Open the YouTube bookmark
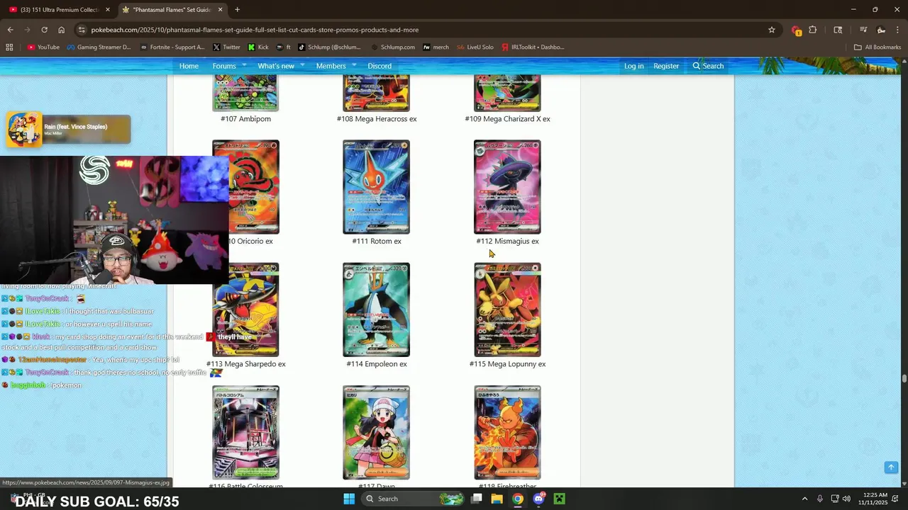 pos(43,47)
